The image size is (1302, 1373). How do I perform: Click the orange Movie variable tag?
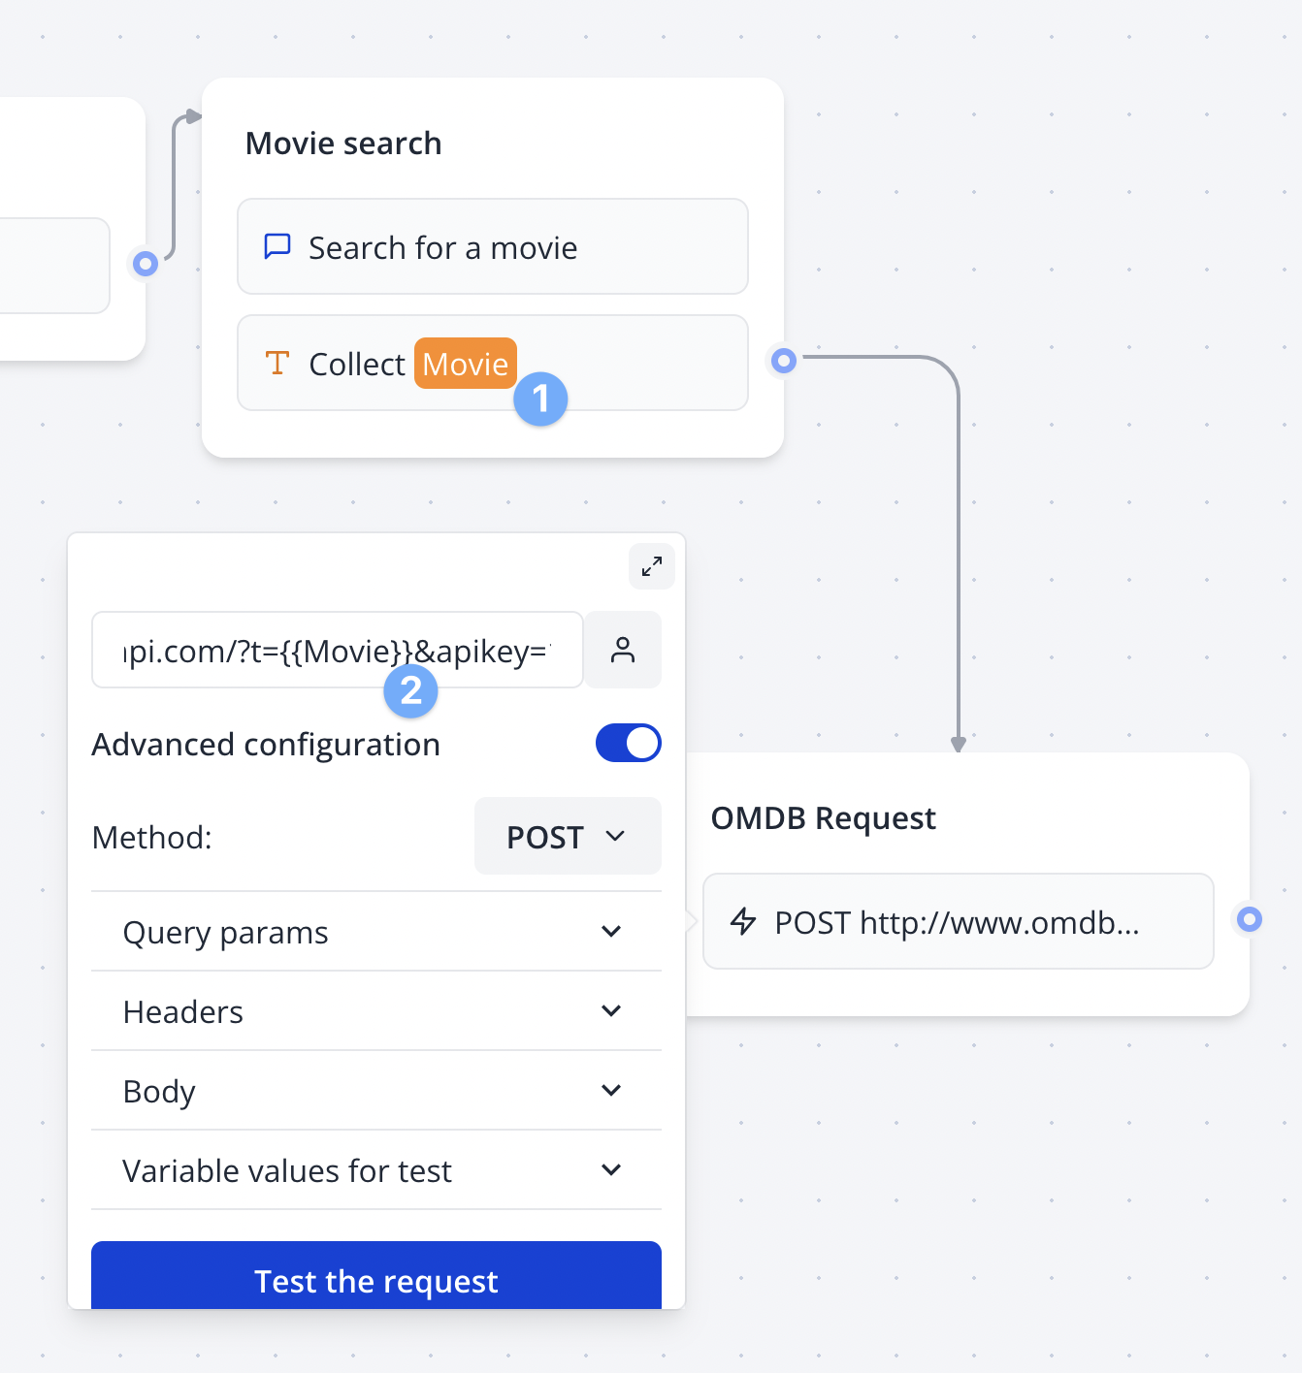pos(465,364)
